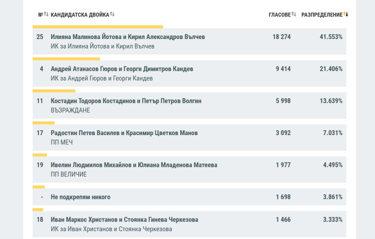The height and width of the screenshot is (239, 375).
Task: Click candidate number 25
Action: tap(40, 37)
